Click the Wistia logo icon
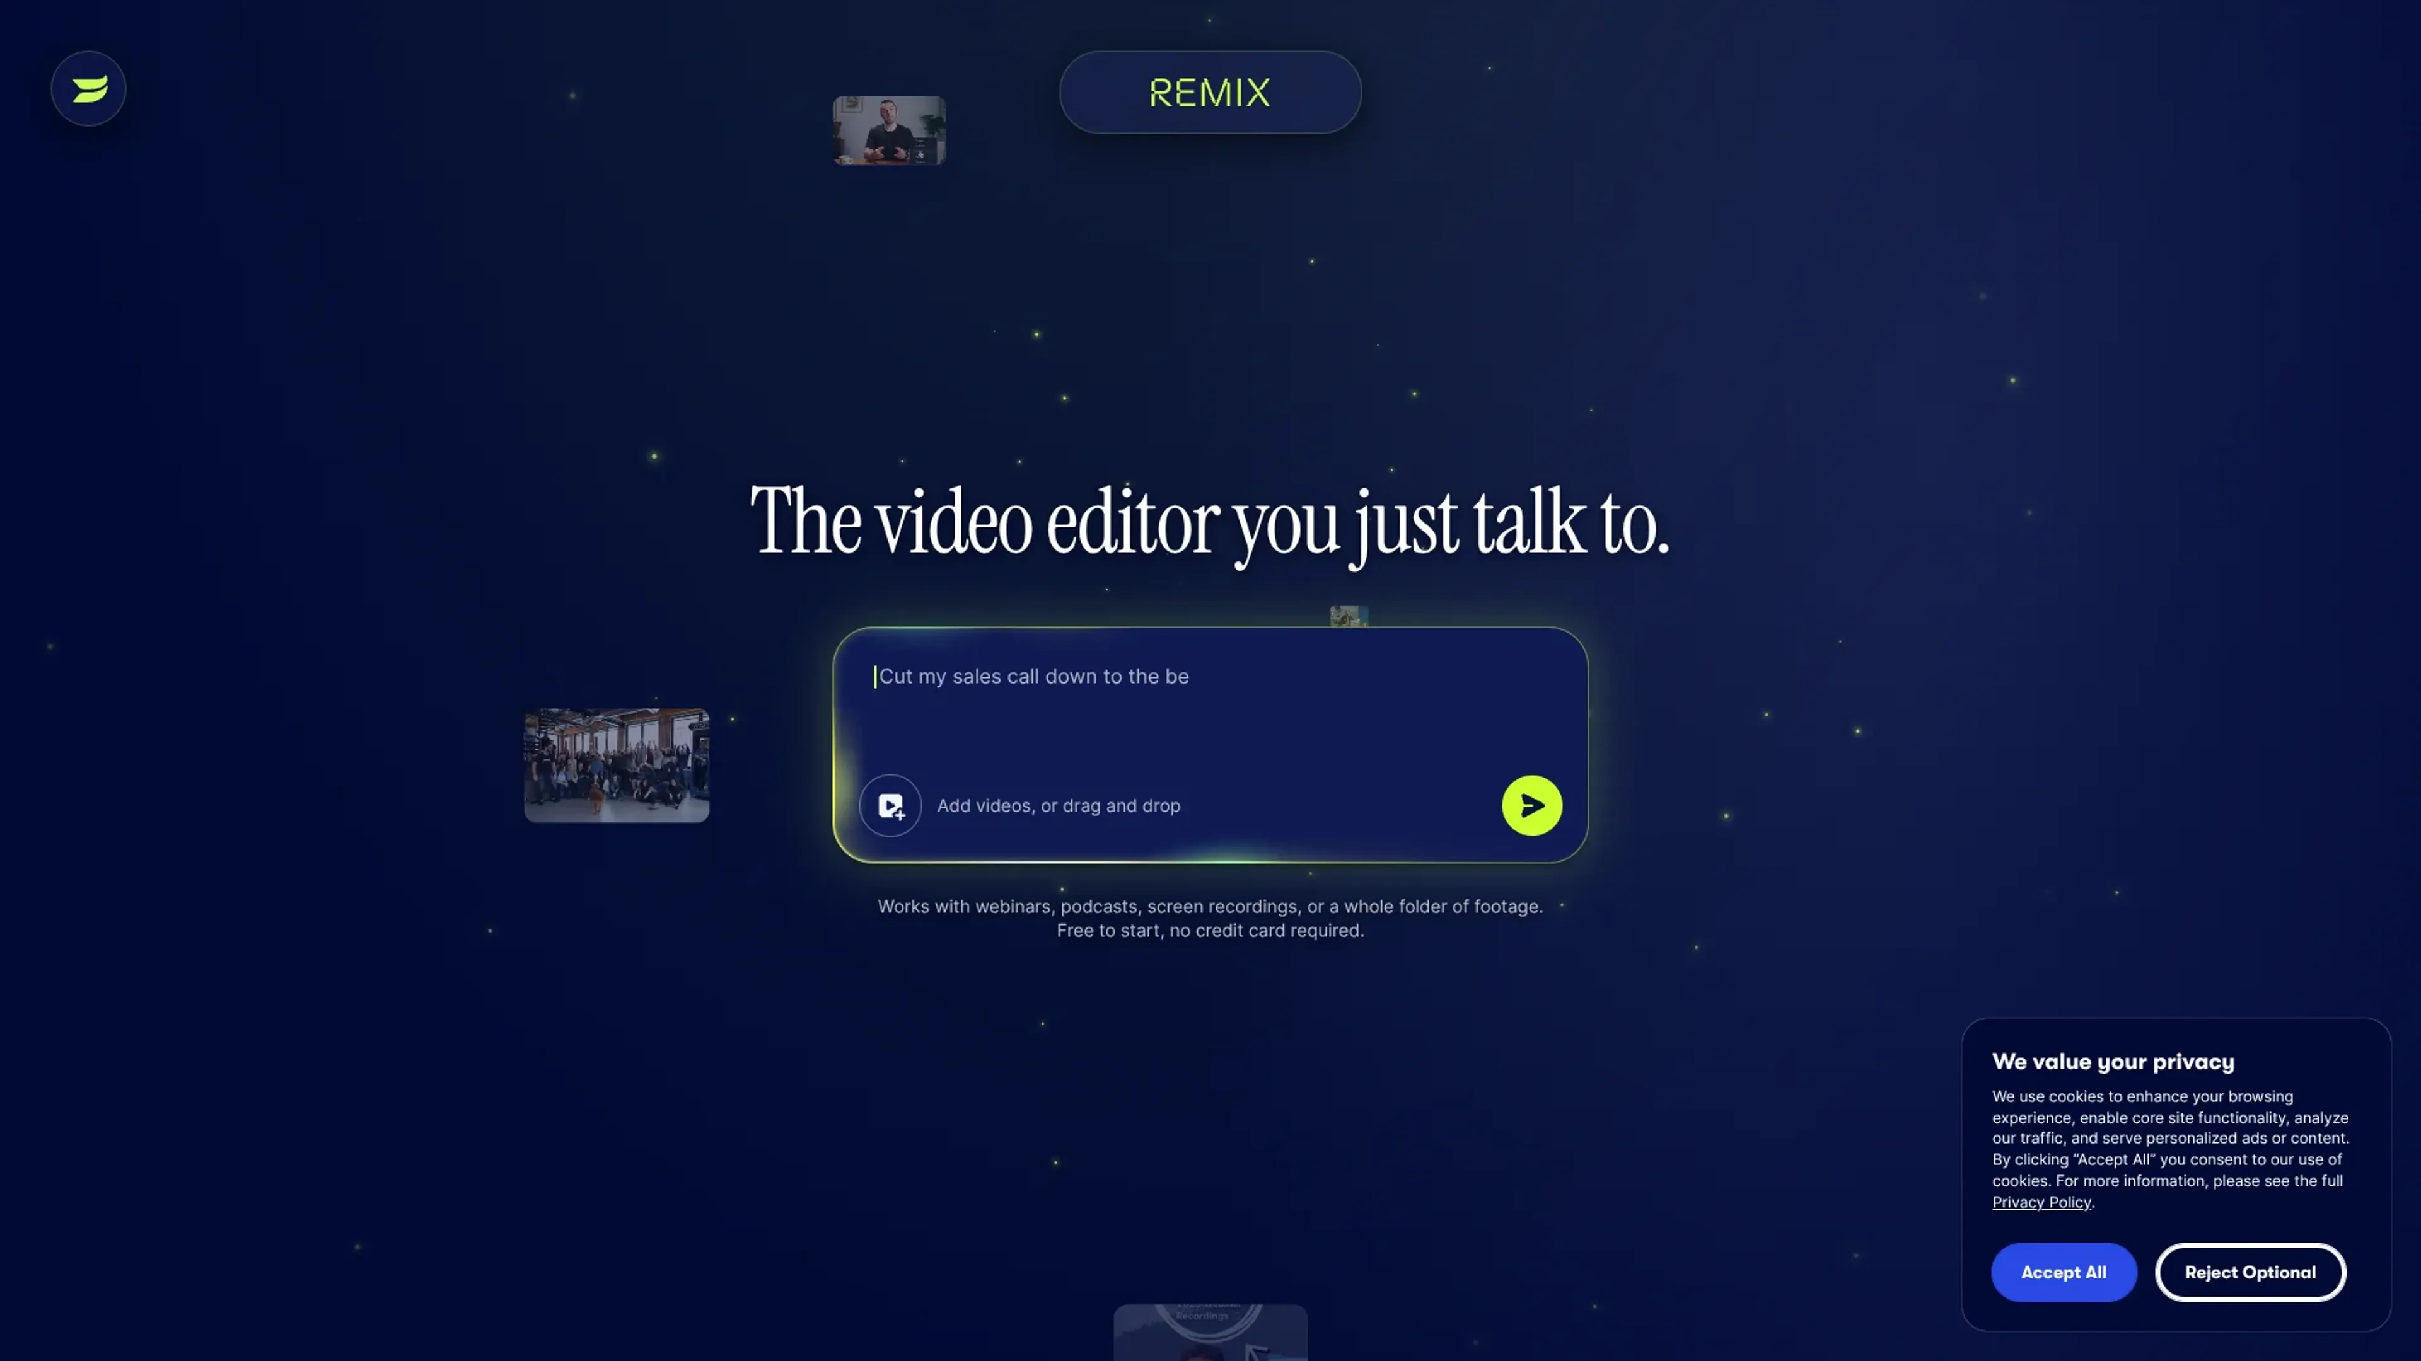The image size is (2421, 1361). [88, 89]
